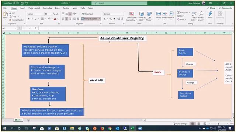
Task: Toggle the AutoSave switch
Action: click(x=15, y=3)
